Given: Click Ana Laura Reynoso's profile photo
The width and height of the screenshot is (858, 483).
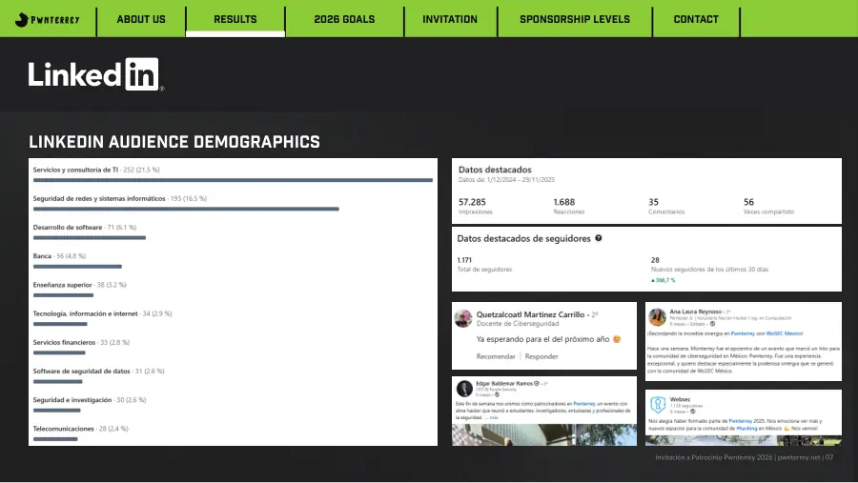Looking at the screenshot, I should tap(657, 316).
